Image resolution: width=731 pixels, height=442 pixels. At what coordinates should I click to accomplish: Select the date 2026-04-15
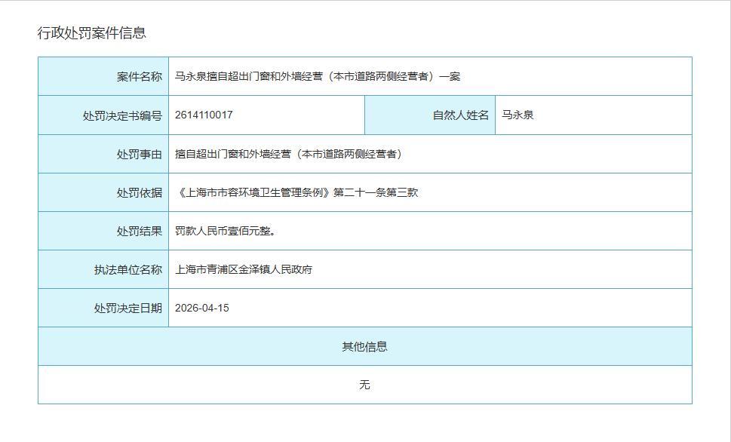pyautogui.click(x=202, y=308)
